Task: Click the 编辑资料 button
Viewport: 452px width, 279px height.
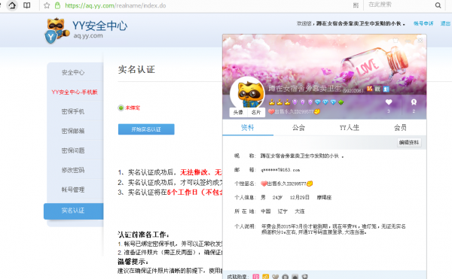Action: point(409,142)
